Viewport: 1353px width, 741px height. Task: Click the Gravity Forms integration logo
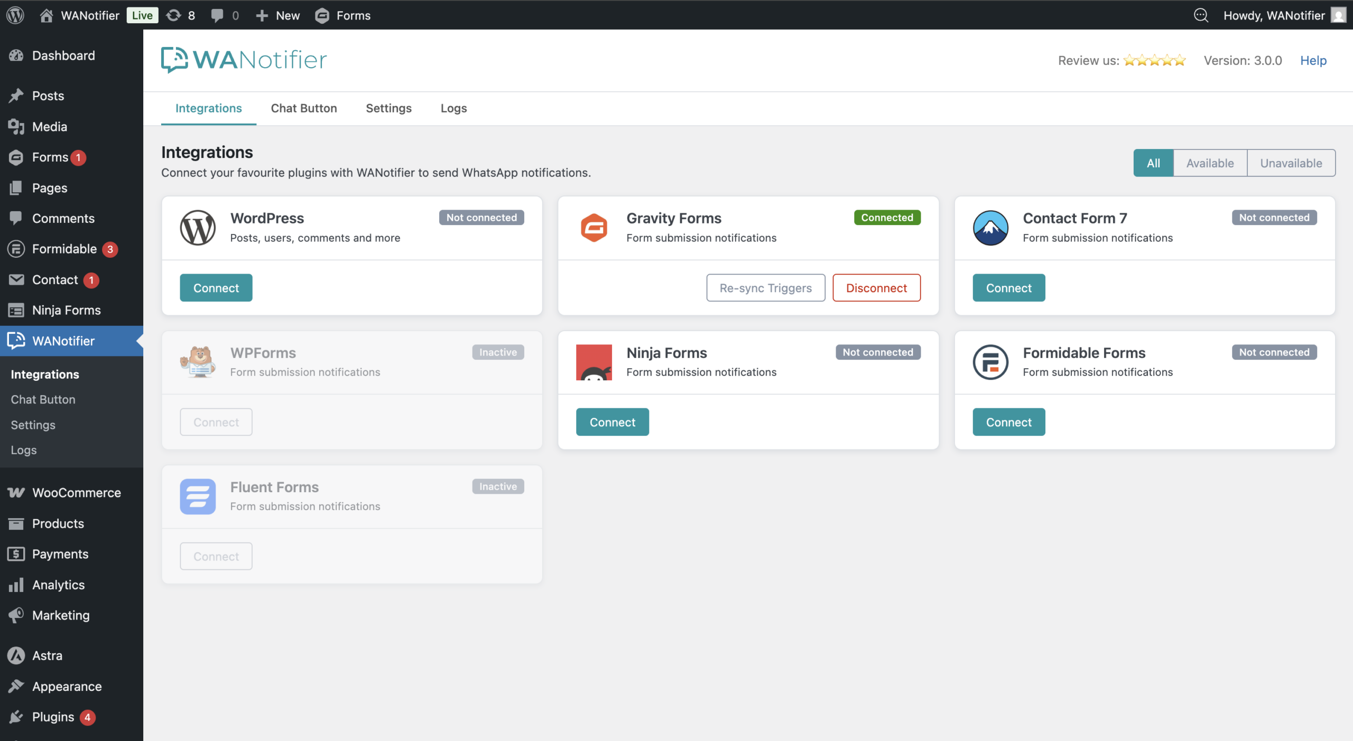point(594,228)
